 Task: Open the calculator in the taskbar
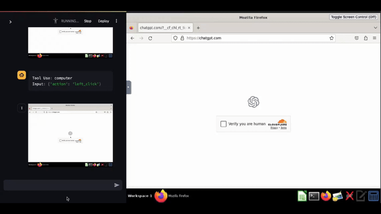pos(373,196)
